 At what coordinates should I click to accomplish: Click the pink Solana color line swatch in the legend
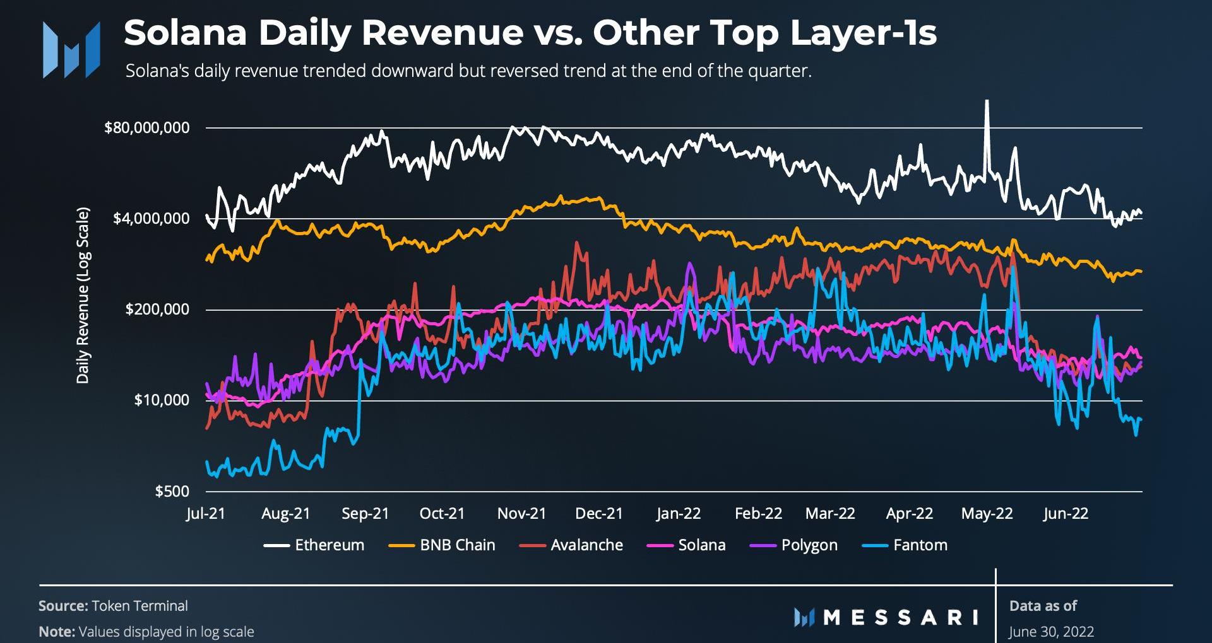click(x=661, y=545)
